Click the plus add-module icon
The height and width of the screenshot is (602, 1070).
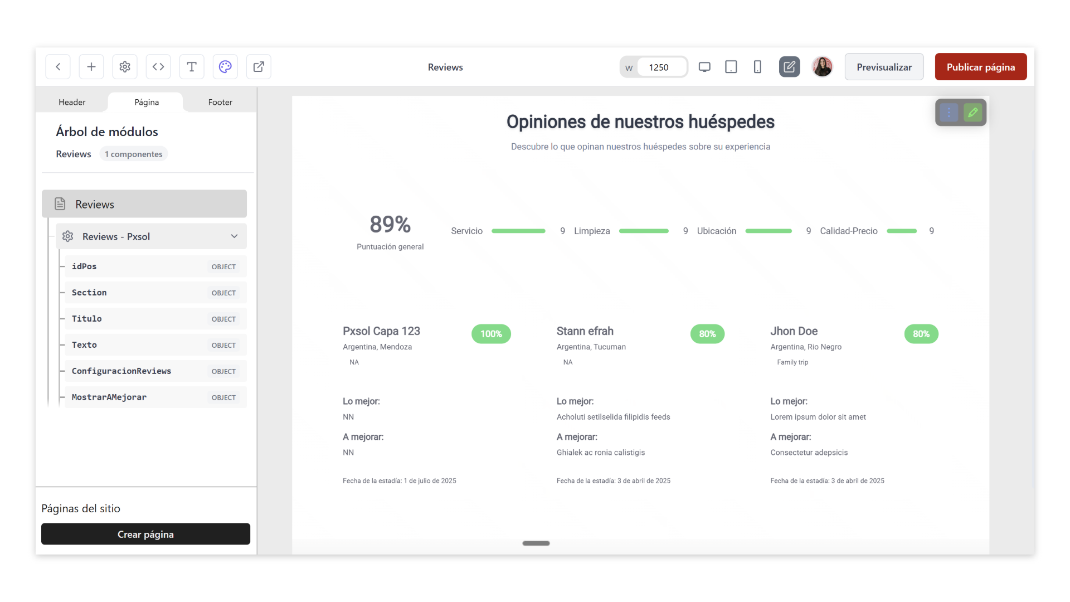(91, 67)
